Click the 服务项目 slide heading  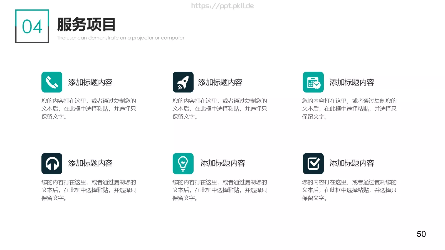pyautogui.click(x=86, y=24)
